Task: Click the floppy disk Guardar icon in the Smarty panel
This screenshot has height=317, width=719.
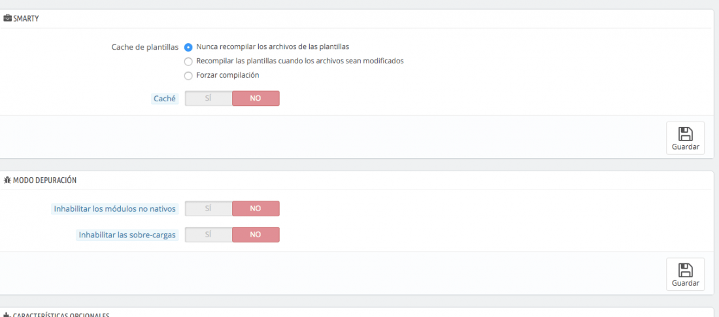Action: pos(685,134)
